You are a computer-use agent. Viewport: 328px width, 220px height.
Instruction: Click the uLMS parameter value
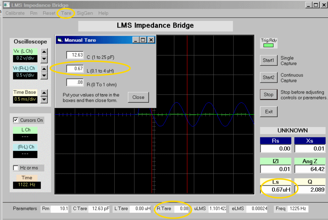(217, 209)
